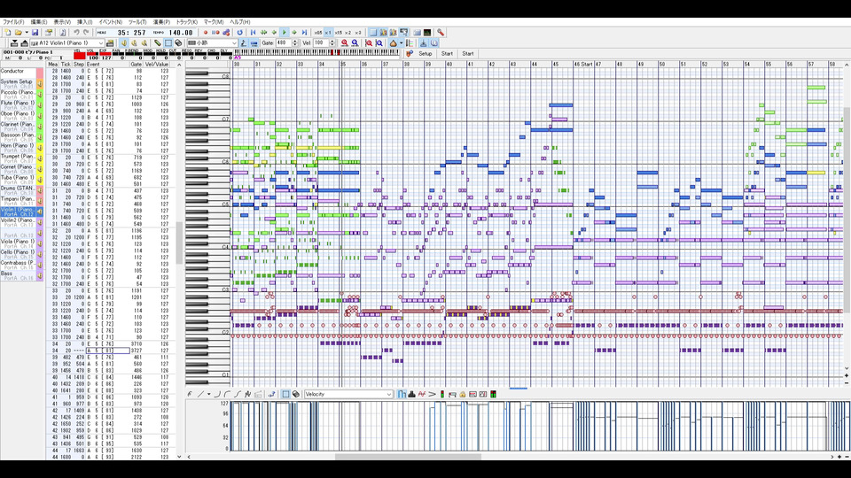Click horizontal zoom-out magnifier icon
The height and width of the screenshot is (478, 851).
click(x=355, y=42)
